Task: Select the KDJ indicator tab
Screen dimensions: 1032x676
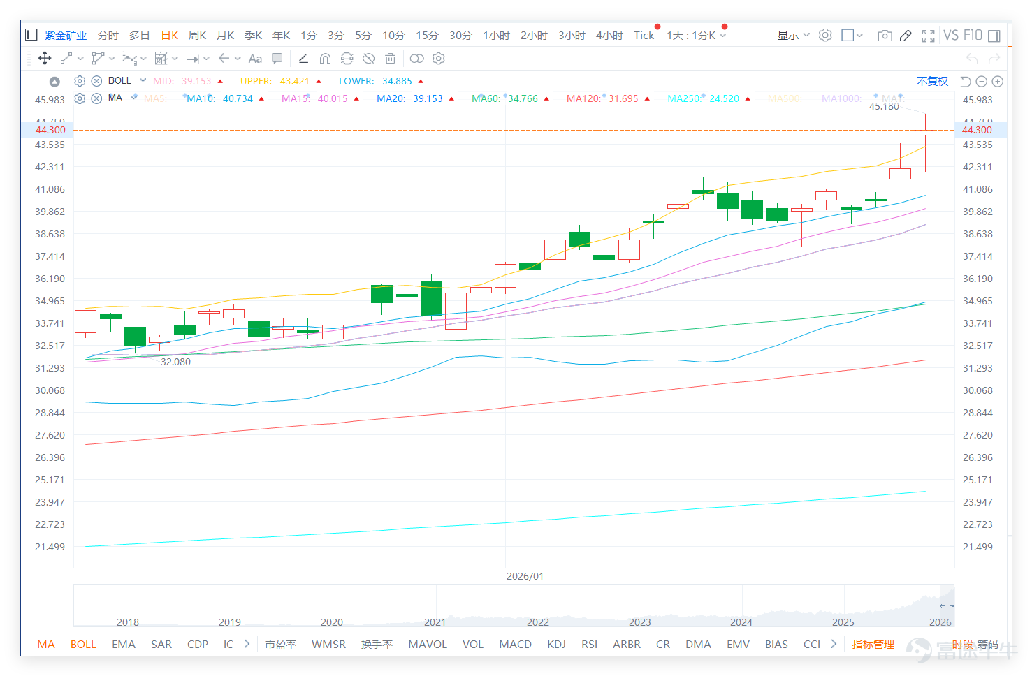Action: pos(556,644)
